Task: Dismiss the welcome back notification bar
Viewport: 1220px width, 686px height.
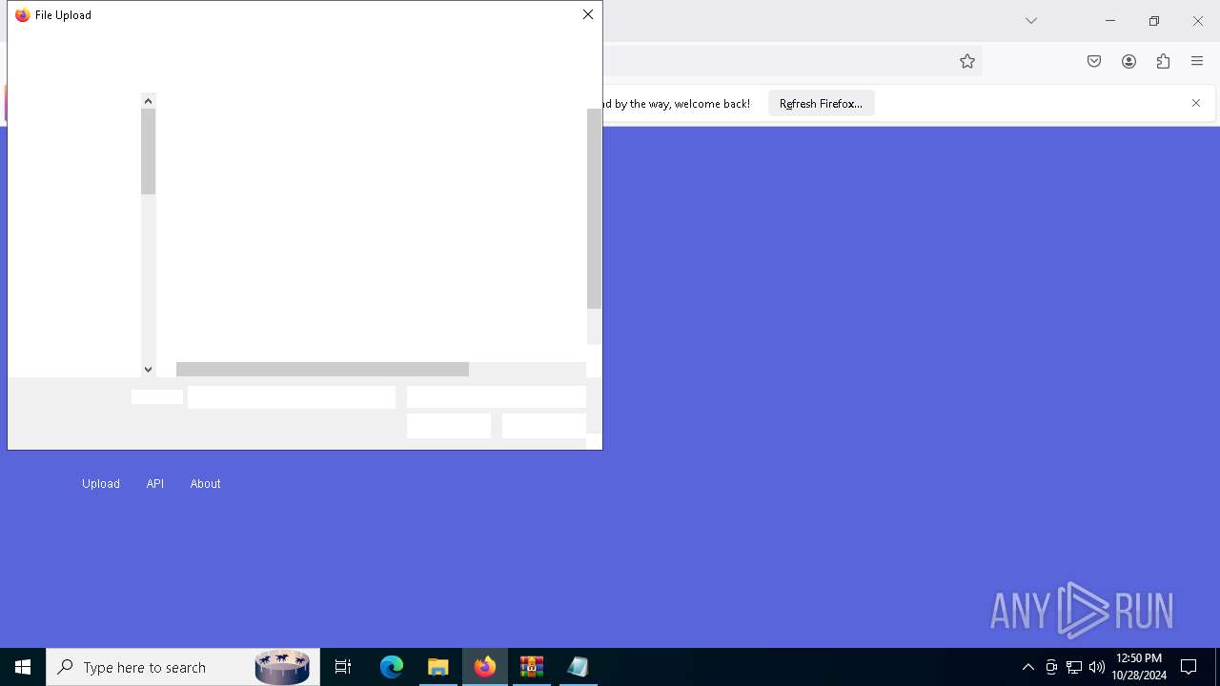Action: 1196,103
